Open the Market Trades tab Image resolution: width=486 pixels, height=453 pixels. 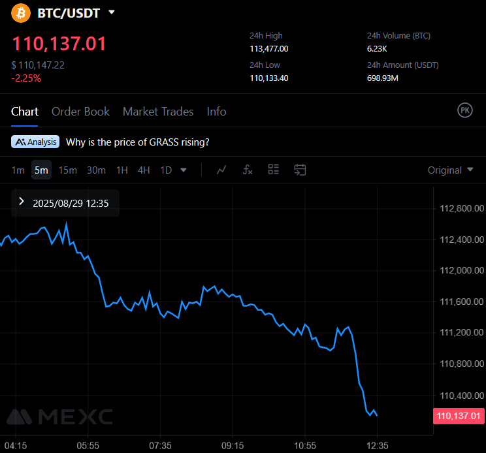click(x=158, y=112)
